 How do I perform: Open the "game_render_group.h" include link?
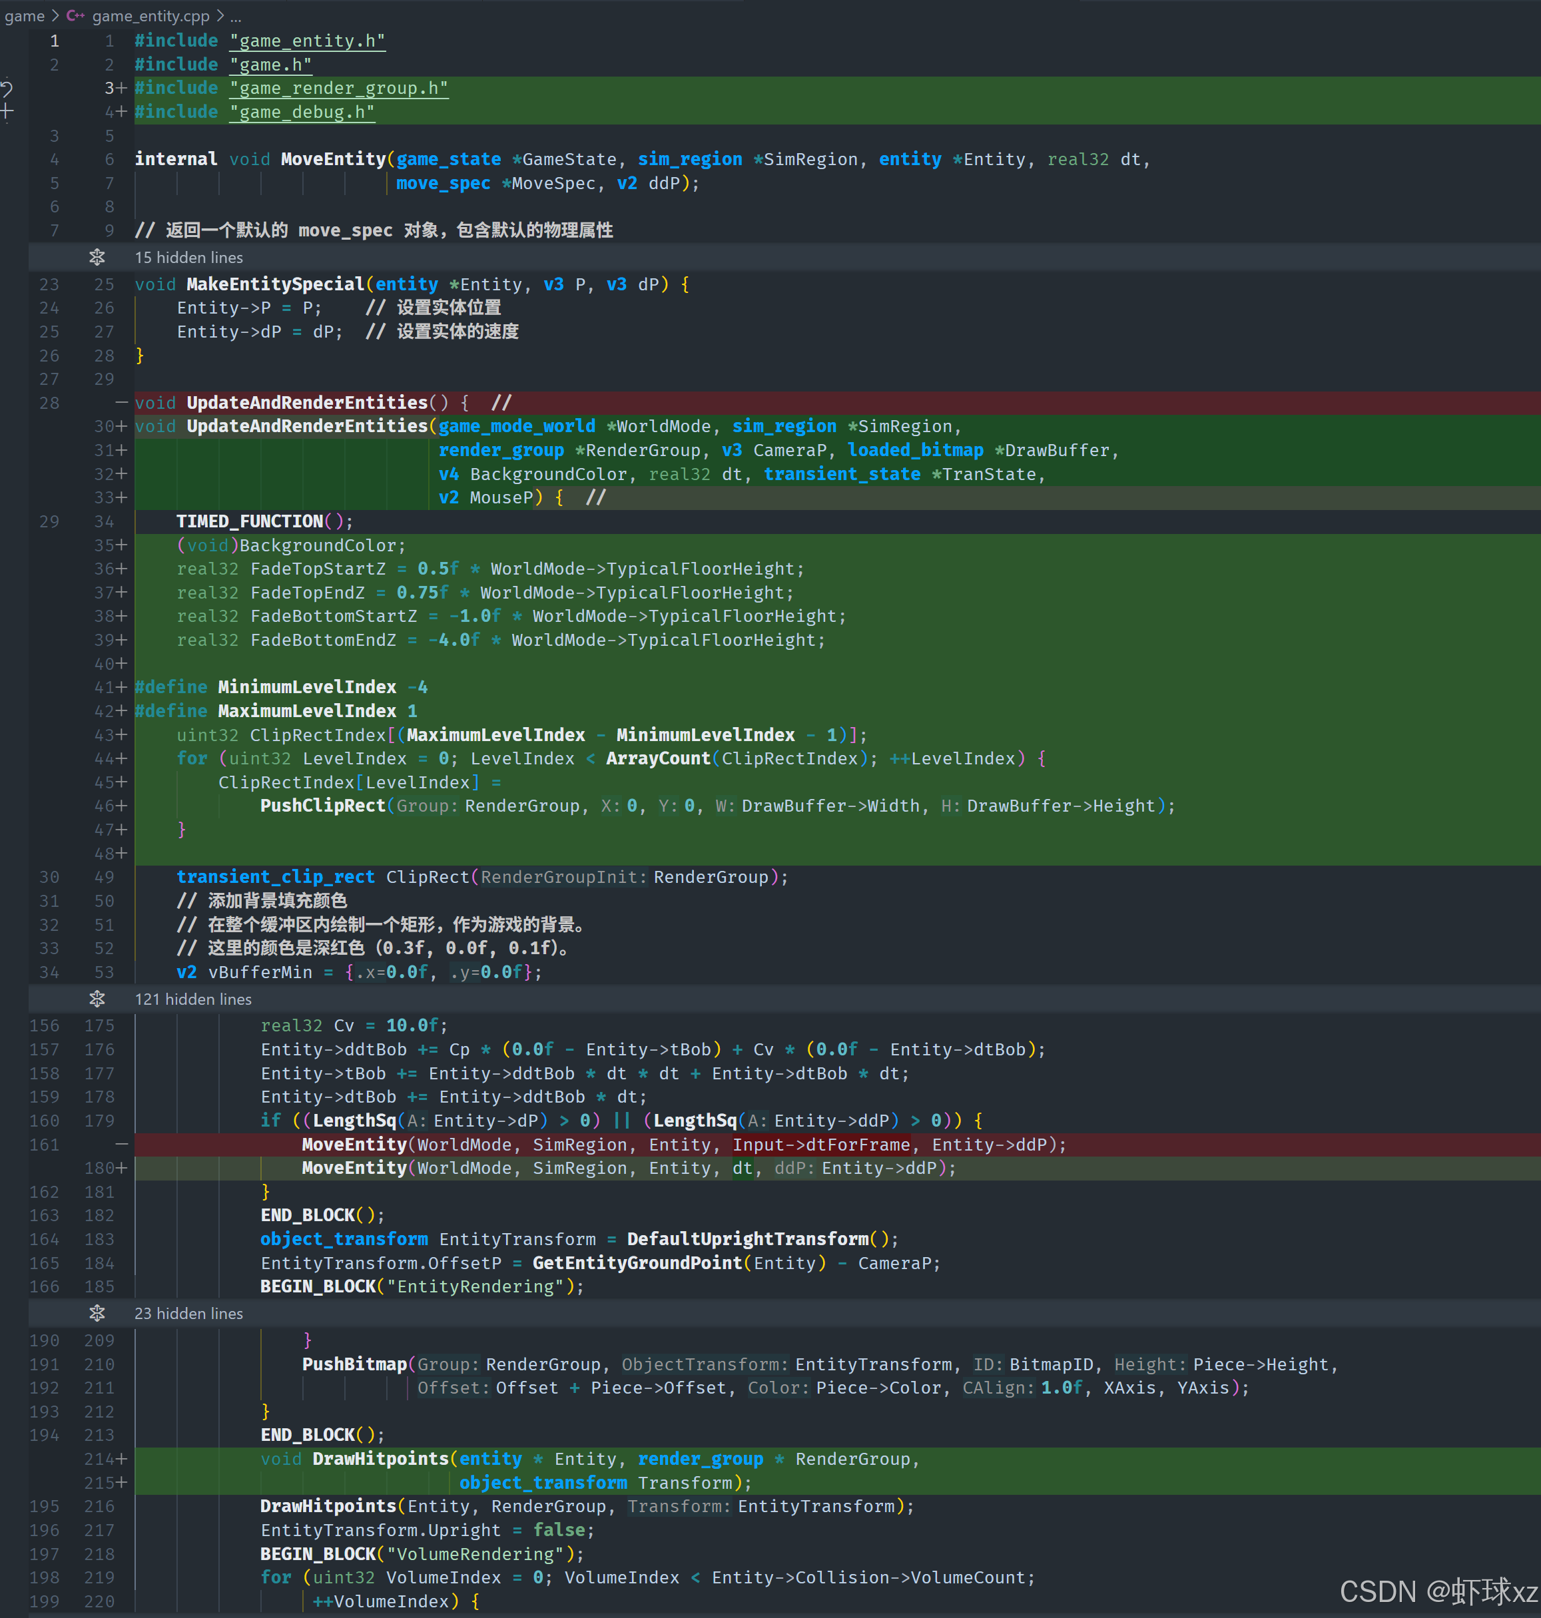pyautogui.click(x=338, y=88)
